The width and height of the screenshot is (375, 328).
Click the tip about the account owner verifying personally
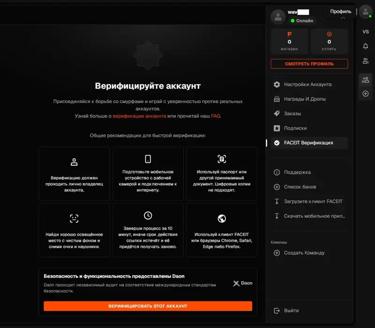74,173
